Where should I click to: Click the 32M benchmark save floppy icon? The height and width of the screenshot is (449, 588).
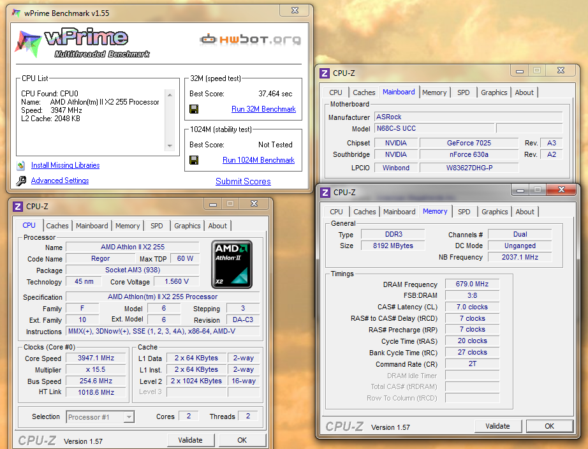(x=194, y=109)
